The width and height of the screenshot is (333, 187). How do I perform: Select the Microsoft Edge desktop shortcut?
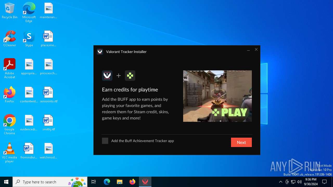29,12
